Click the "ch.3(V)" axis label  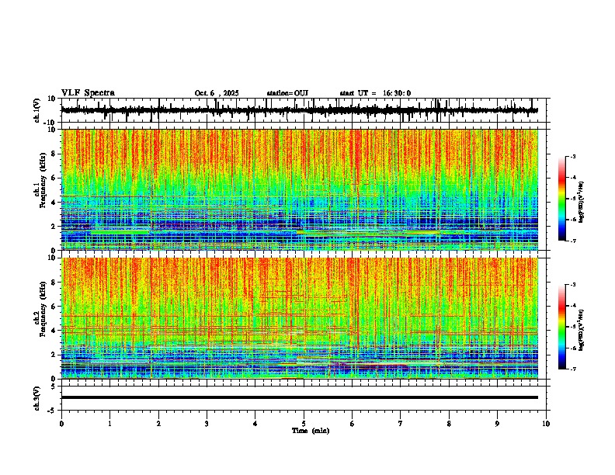pos(37,399)
